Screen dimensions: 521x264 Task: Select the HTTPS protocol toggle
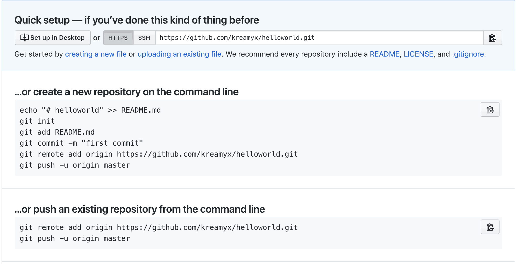click(x=118, y=38)
